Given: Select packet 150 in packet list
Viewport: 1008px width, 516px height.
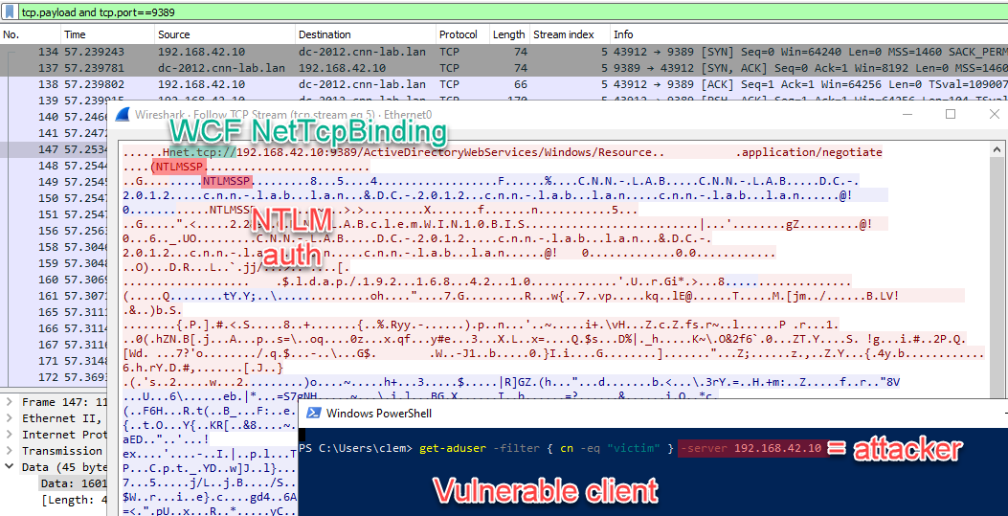Looking at the screenshot, I should tap(55, 197).
